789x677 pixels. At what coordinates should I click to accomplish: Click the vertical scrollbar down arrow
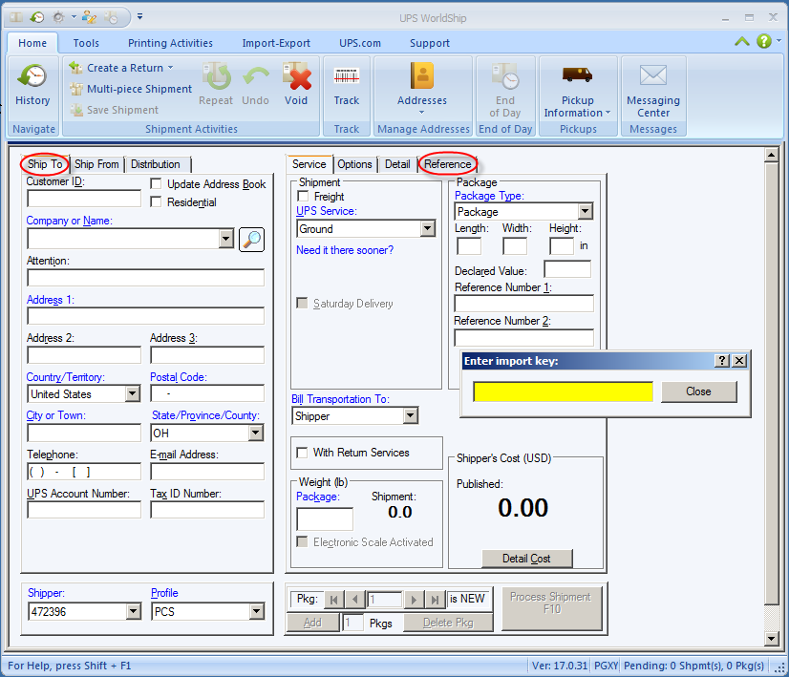772,638
